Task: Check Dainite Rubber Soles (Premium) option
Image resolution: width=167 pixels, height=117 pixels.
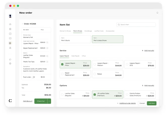Action: 127,95
